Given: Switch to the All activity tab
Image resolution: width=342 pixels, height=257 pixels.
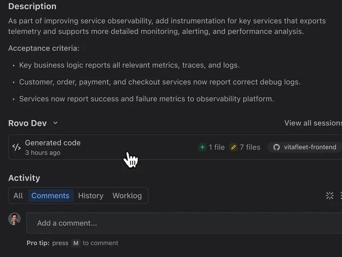Looking at the screenshot, I should click(18, 195).
